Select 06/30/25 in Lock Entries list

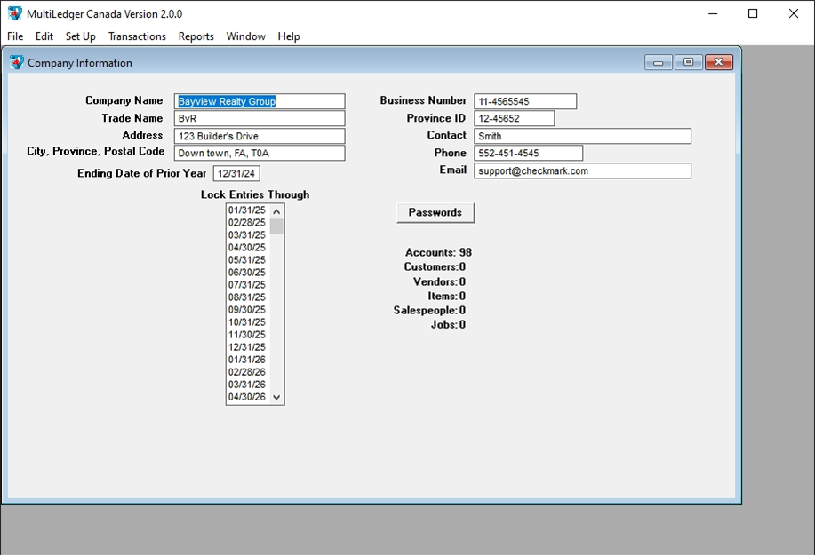coord(247,273)
